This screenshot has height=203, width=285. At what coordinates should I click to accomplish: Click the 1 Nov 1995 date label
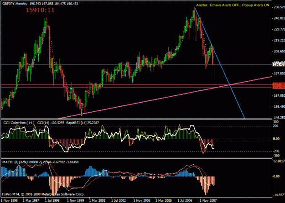pos(10,200)
